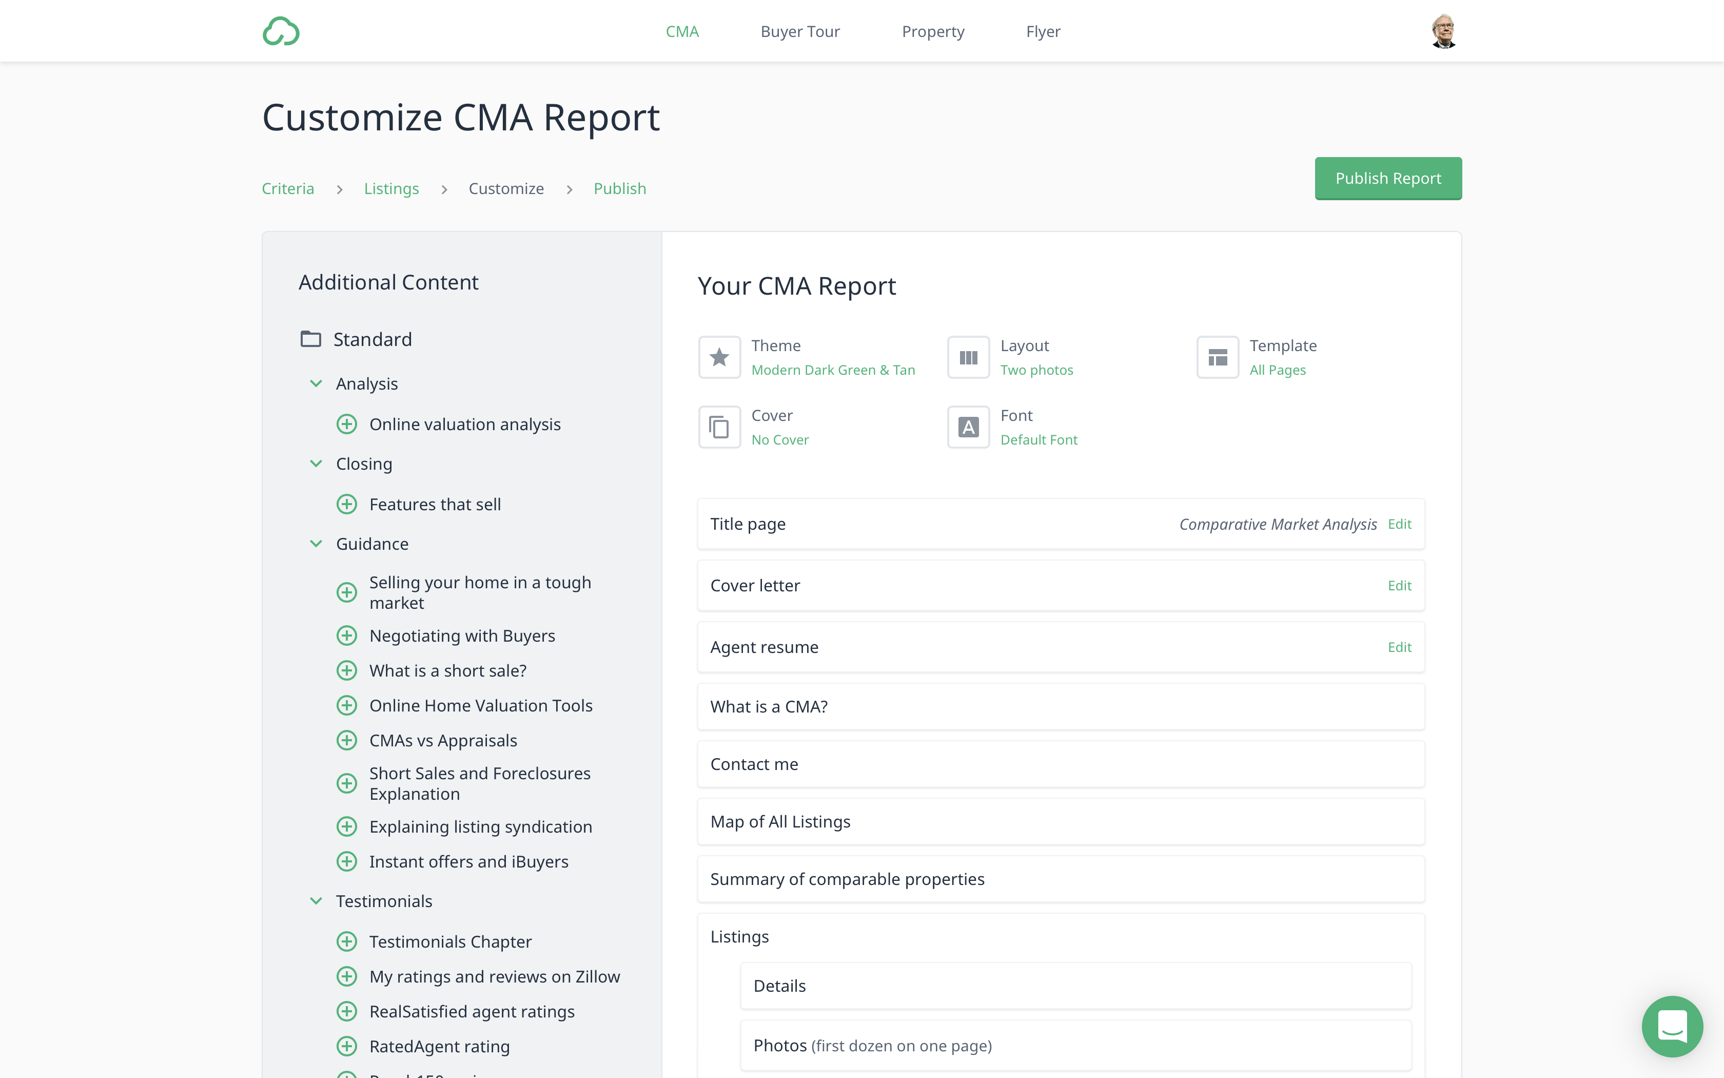Click the Publish Report button
1724x1078 pixels.
click(x=1388, y=178)
